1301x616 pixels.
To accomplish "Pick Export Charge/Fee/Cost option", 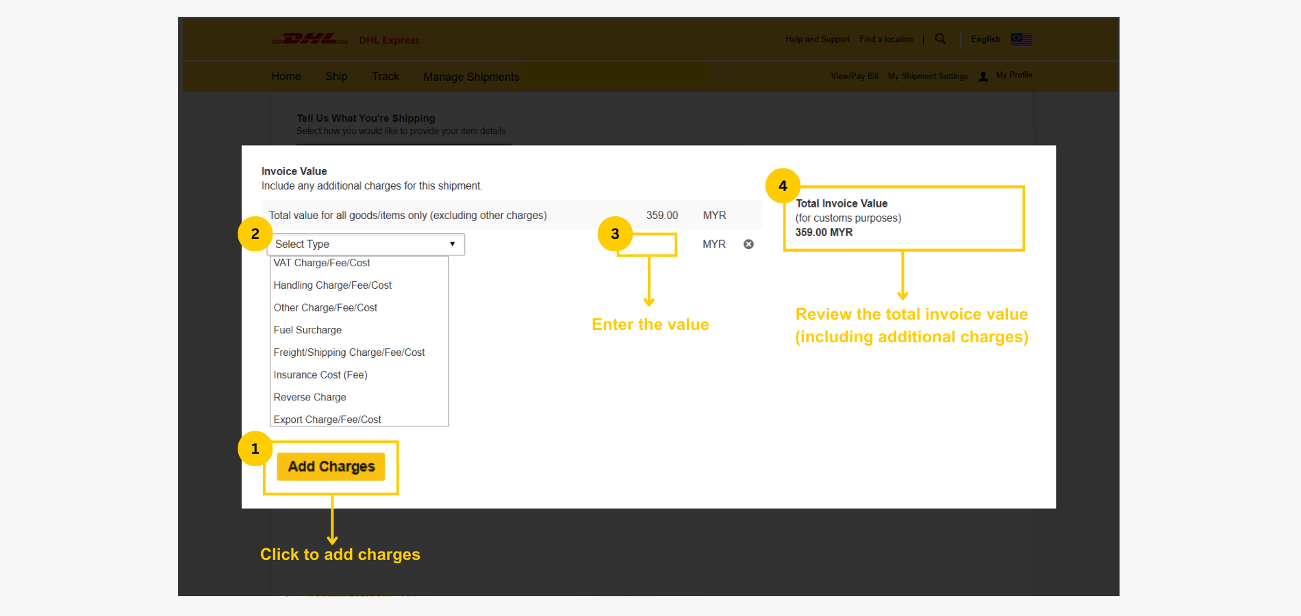I will point(327,419).
